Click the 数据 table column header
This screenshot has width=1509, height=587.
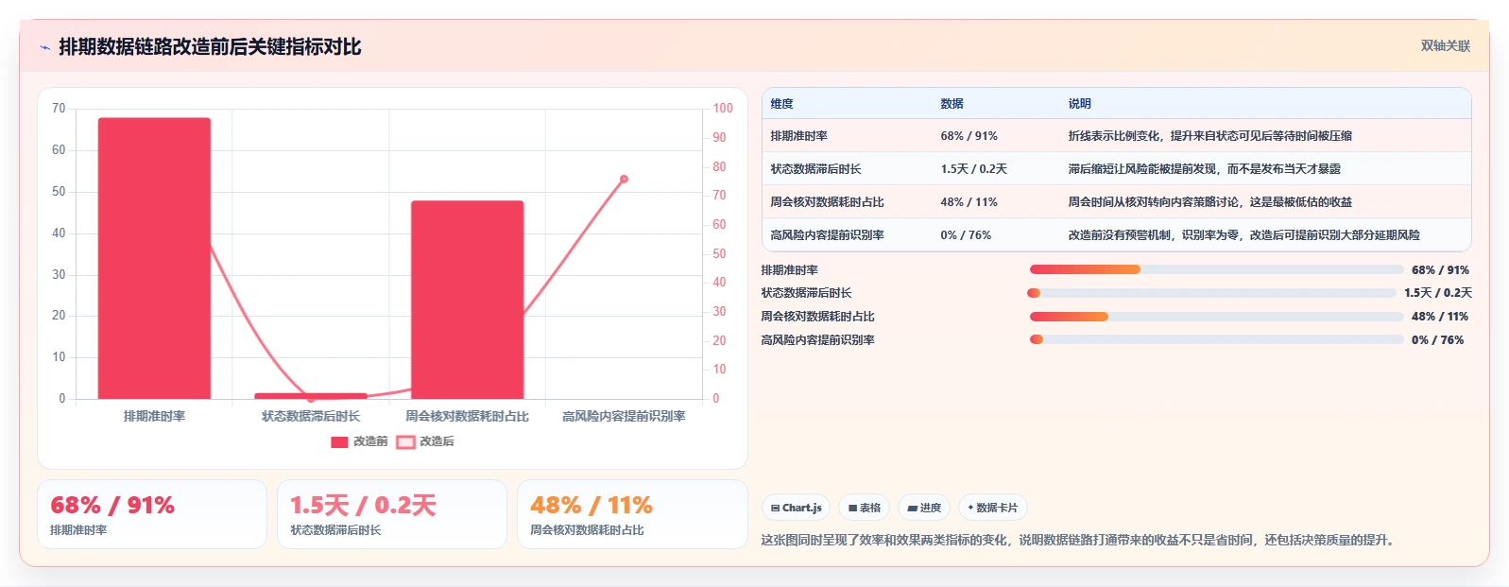[x=952, y=104]
